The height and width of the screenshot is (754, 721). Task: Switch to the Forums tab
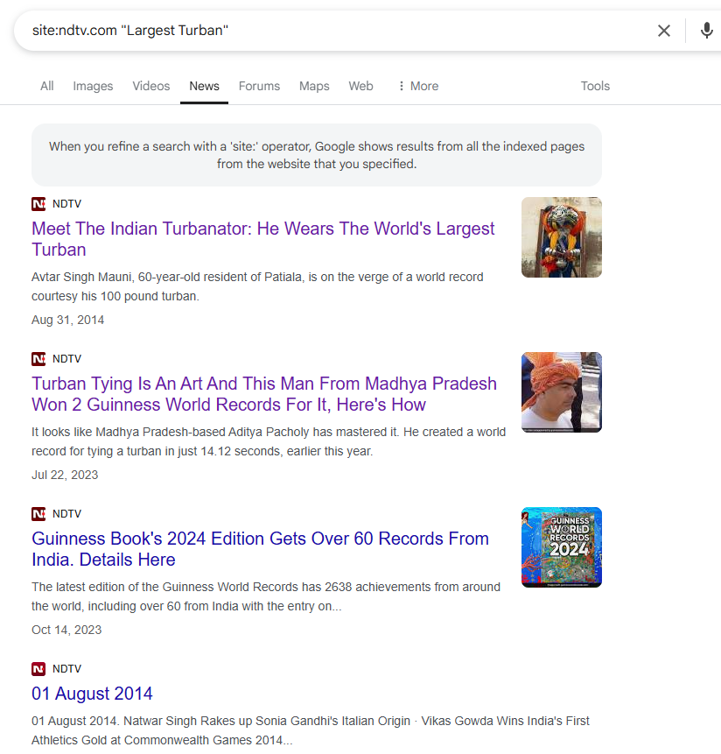259,86
